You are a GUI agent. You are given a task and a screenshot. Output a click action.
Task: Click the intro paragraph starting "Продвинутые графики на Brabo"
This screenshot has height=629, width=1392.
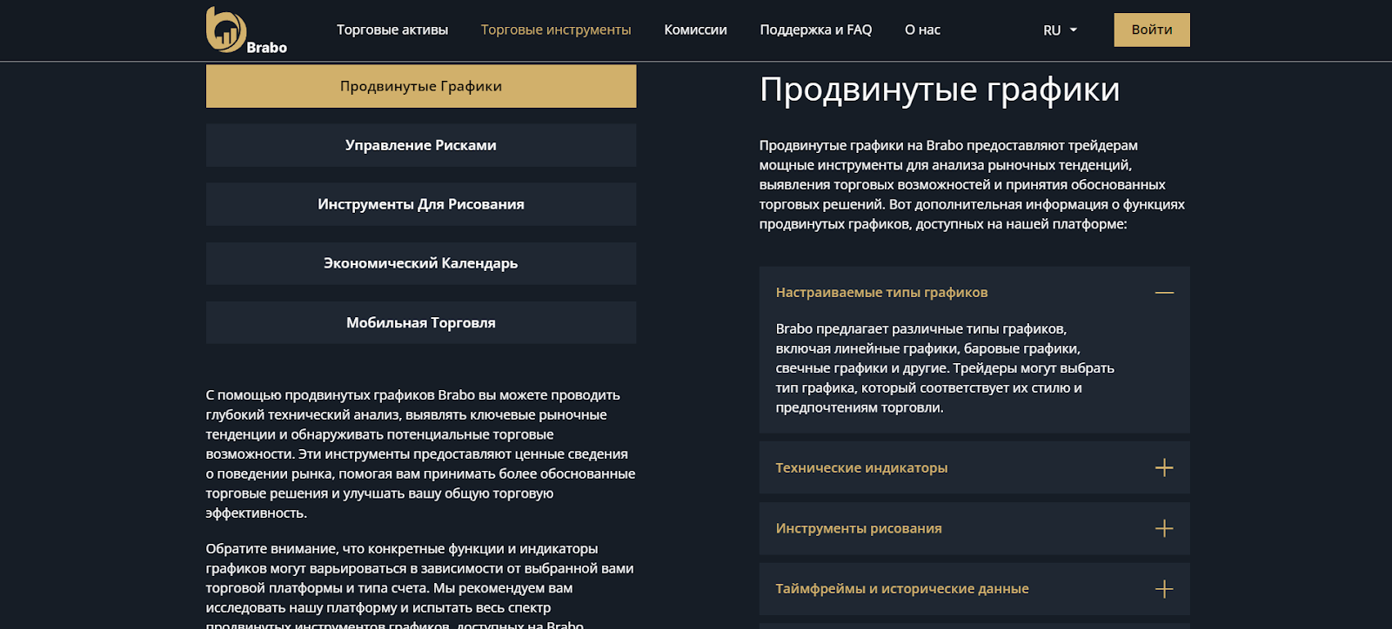pos(973,185)
